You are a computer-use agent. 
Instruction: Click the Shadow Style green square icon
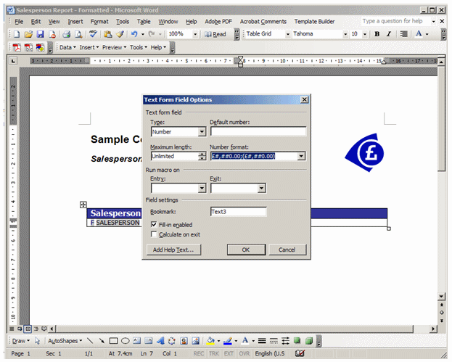tap(297, 341)
